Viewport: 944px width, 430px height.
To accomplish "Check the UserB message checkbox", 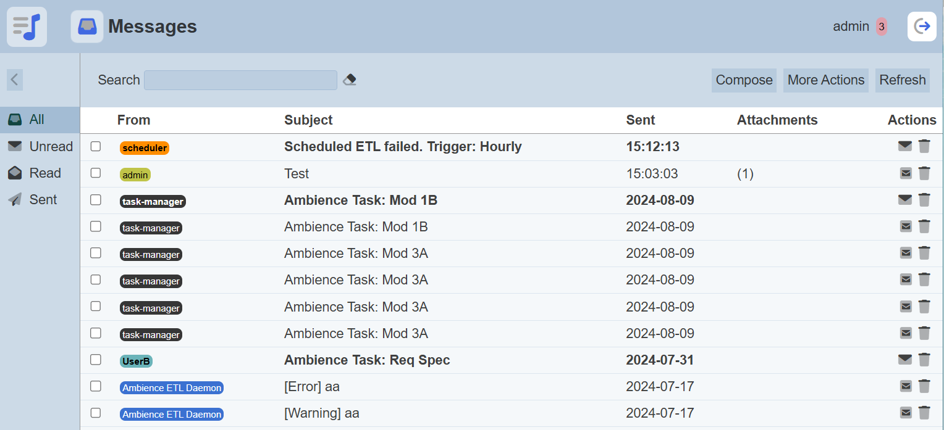I will (96, 359).
